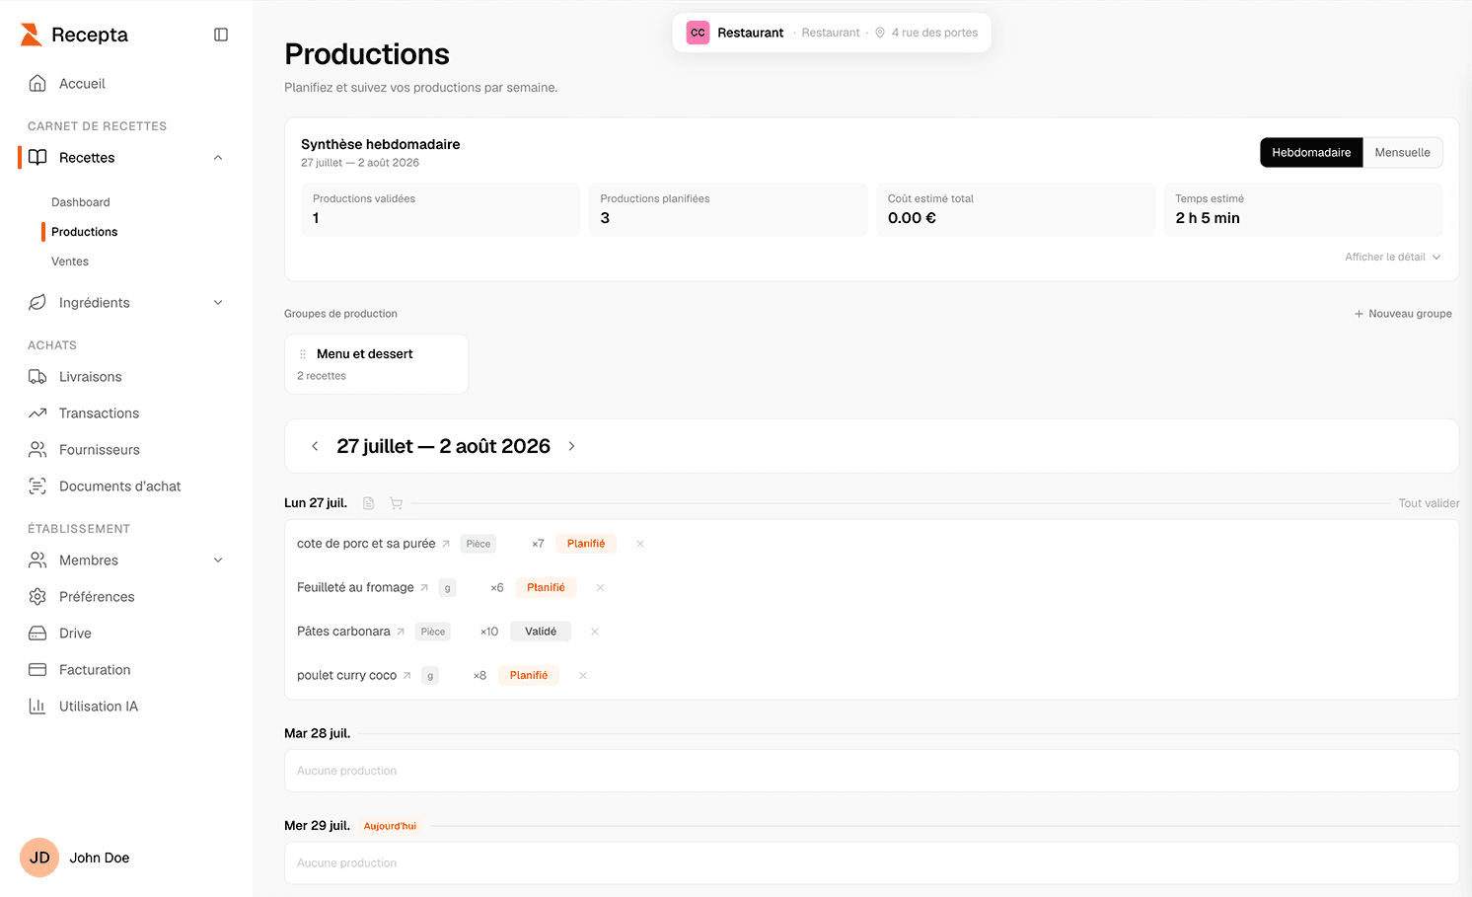Open Pâtes carbonara recipe link arrow
Screen dimensions: 1472x897
tap(401, 632)
